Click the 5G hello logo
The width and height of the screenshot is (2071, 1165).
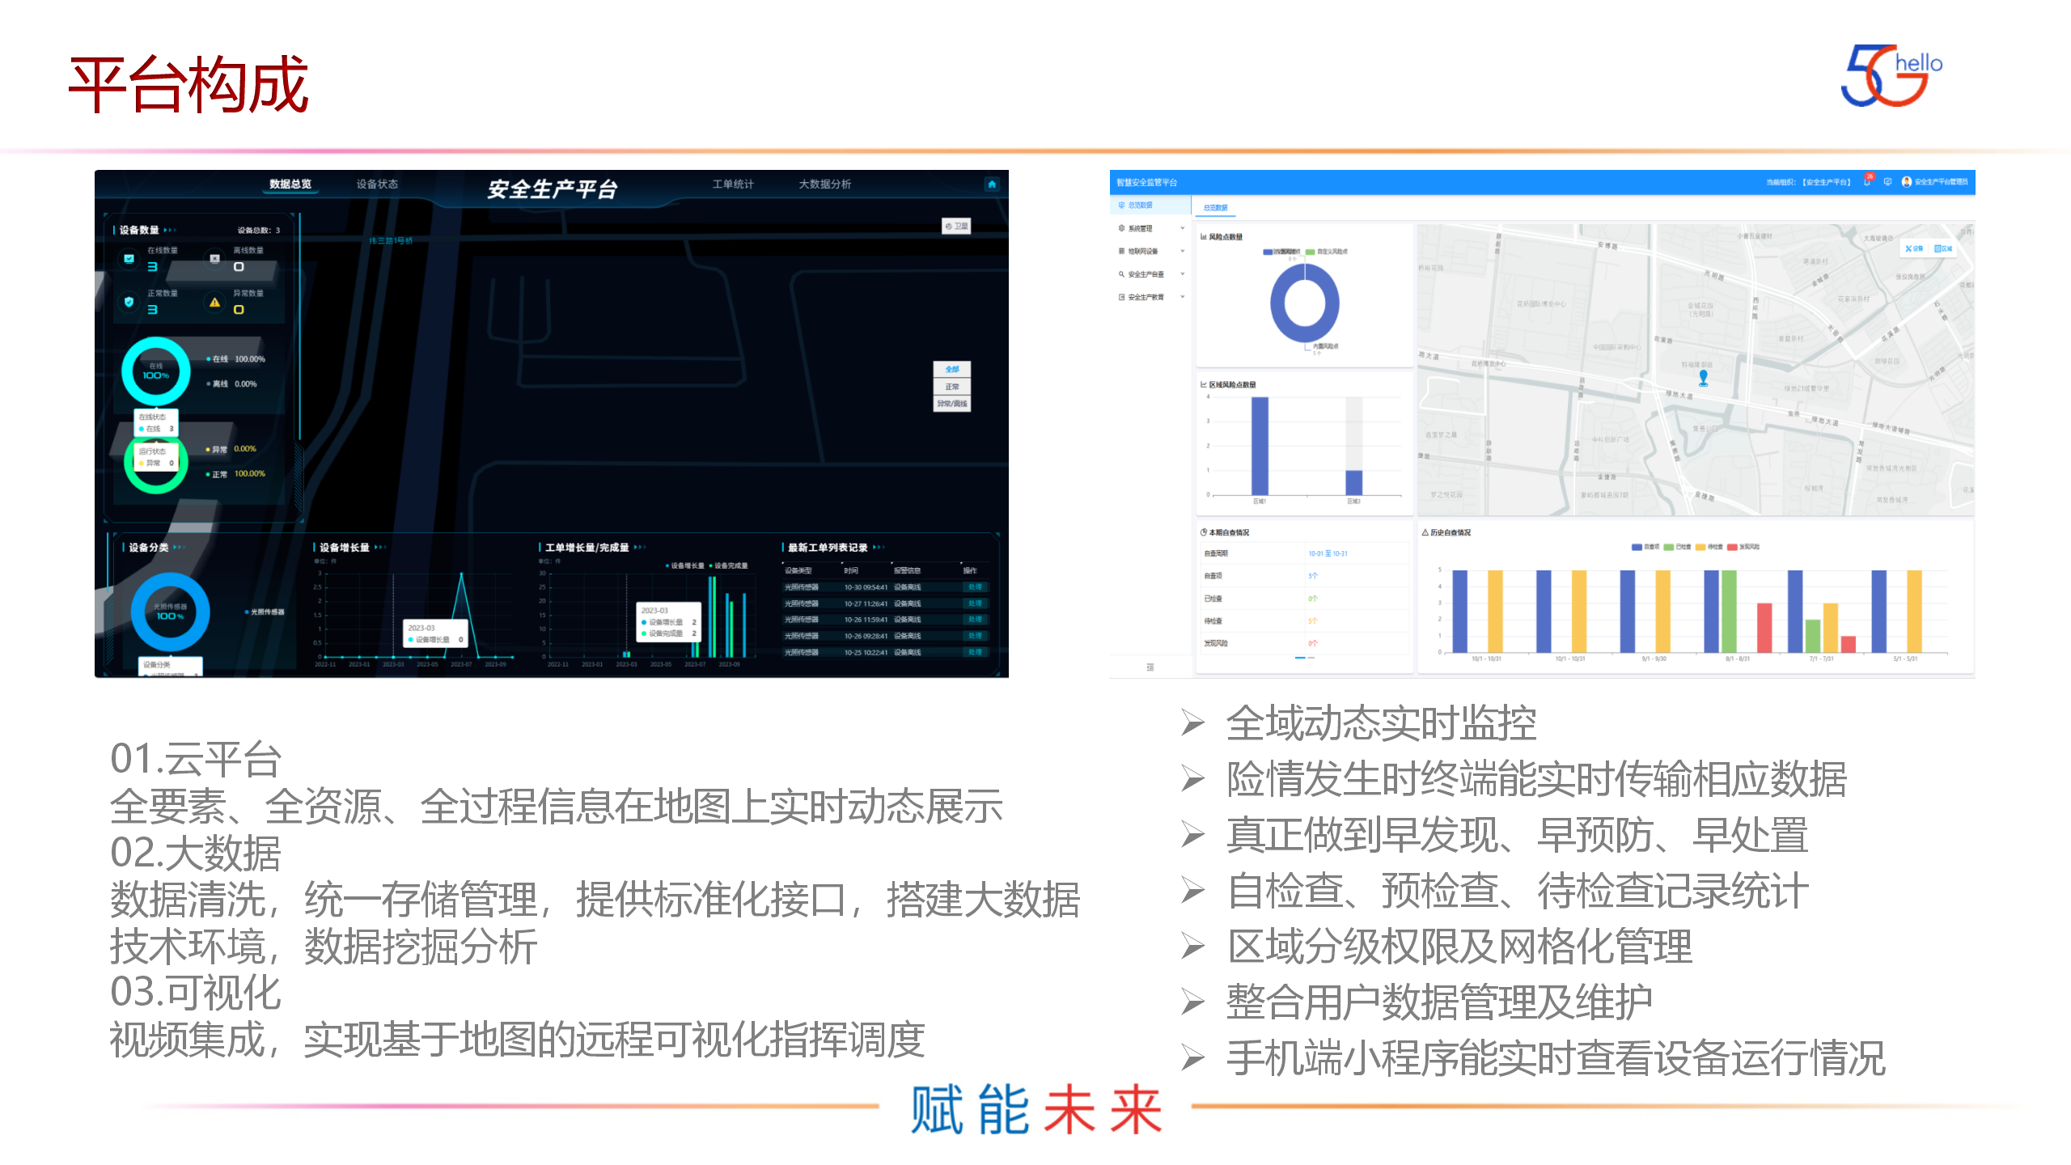coord(1891,76)
